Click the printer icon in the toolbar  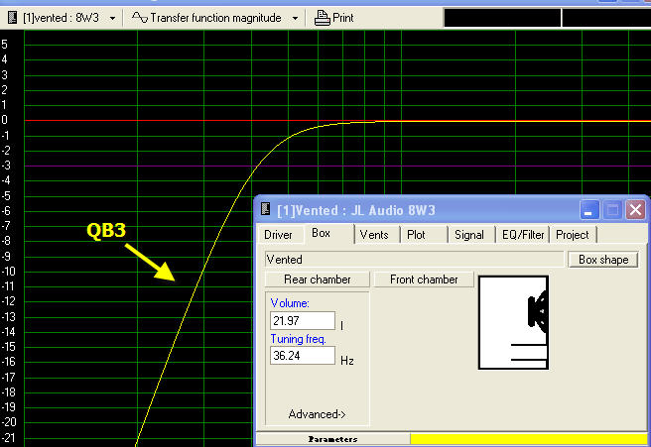(x=322, y=18)
